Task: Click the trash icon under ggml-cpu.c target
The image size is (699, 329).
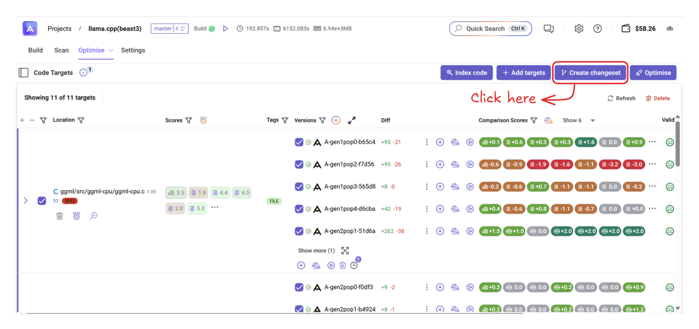Action: pos(60,216)
